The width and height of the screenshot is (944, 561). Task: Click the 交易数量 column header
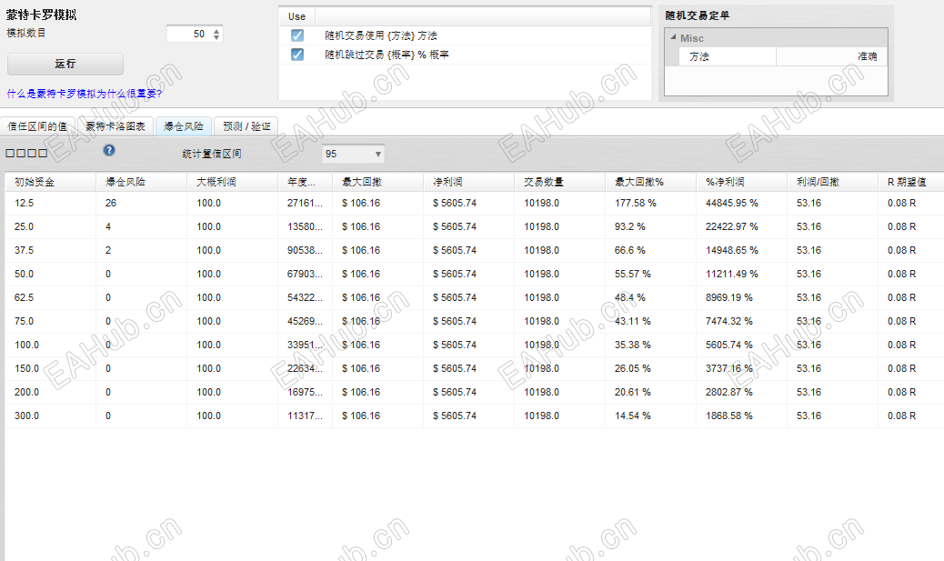click(560, 182)
